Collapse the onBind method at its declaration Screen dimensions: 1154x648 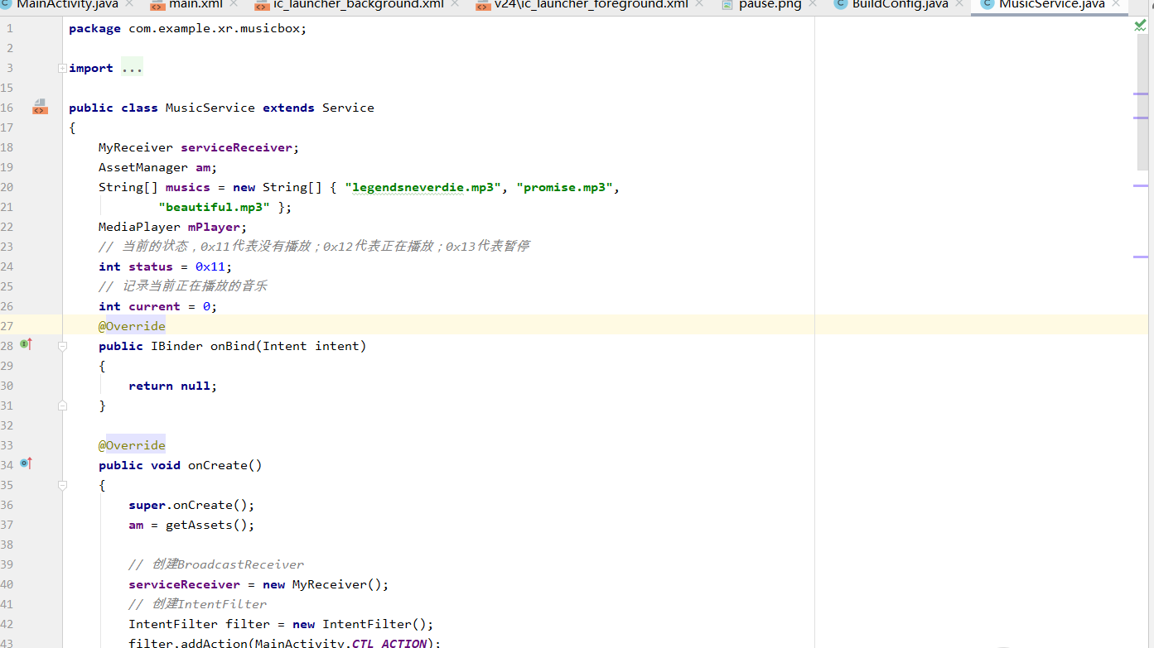[x=63, y=346]
